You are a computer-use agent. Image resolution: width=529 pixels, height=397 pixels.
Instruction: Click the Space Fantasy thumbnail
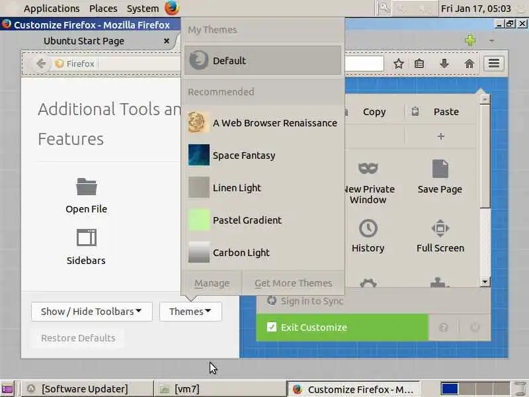pos(199,155)
